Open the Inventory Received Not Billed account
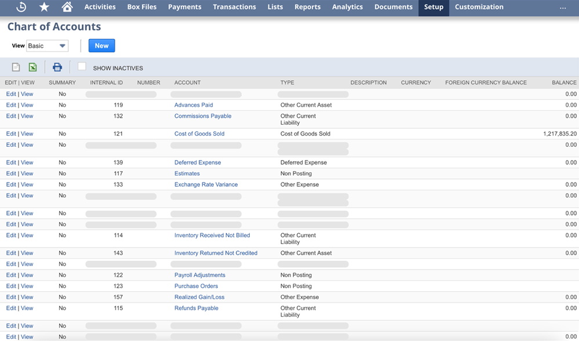 coord(212,235)
